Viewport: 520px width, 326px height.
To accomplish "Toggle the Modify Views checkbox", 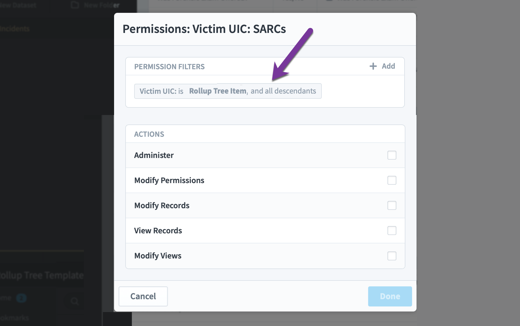I will click(x=392, y=256).
